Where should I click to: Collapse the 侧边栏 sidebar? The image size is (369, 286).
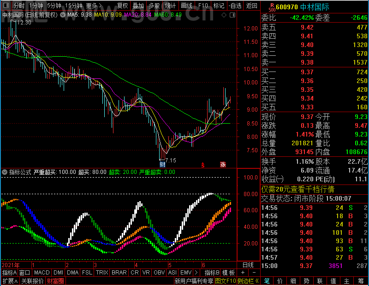(248, 281)
